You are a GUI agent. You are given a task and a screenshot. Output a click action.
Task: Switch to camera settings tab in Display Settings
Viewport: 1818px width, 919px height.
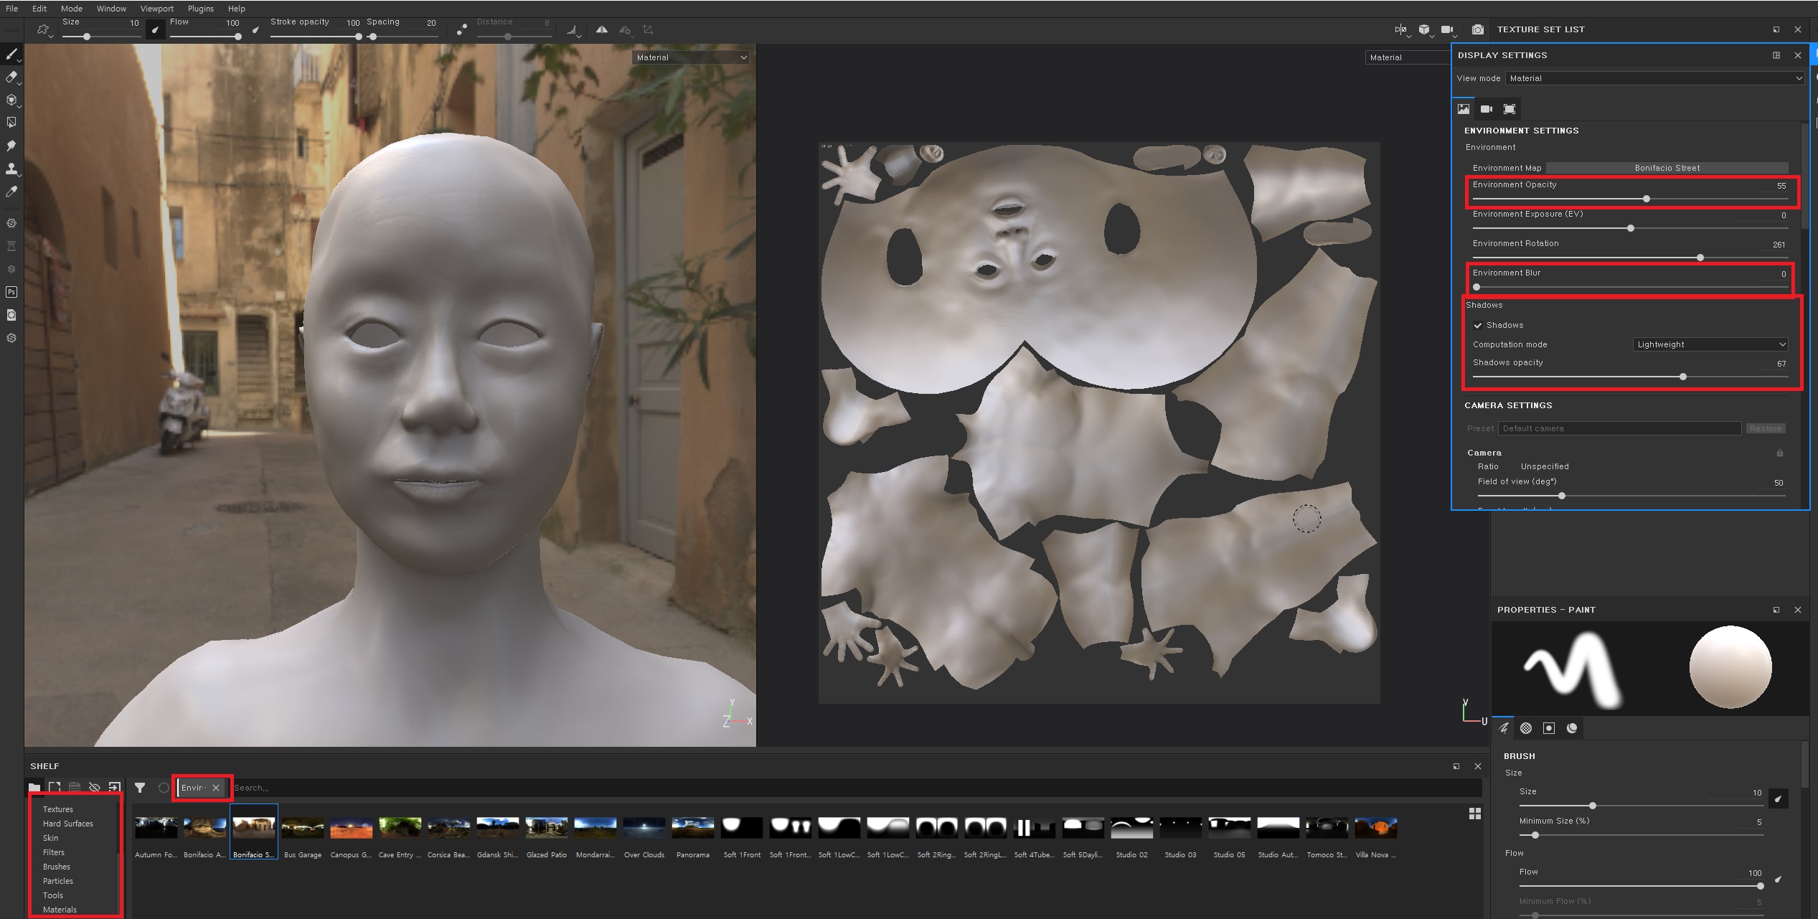1486,109
